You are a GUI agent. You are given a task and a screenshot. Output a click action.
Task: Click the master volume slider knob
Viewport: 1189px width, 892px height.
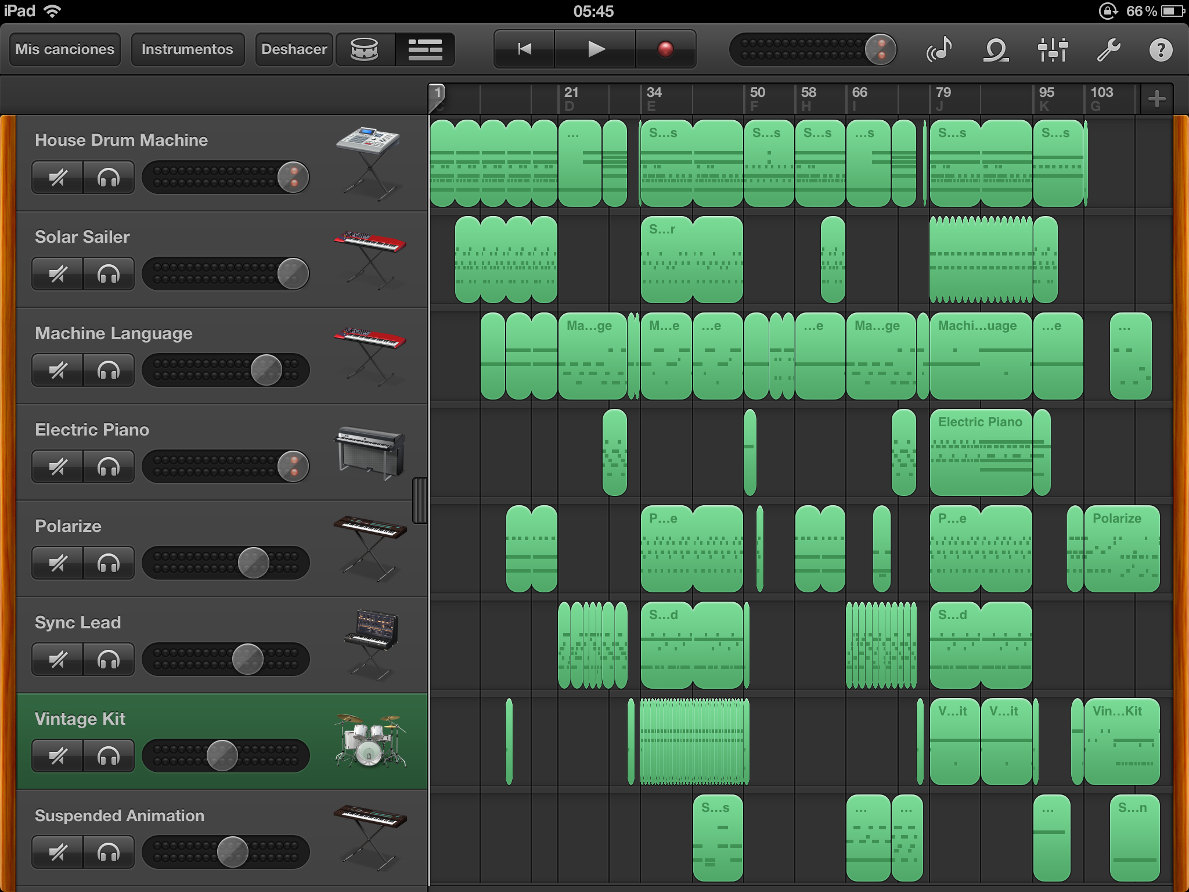tap(880, 49)
